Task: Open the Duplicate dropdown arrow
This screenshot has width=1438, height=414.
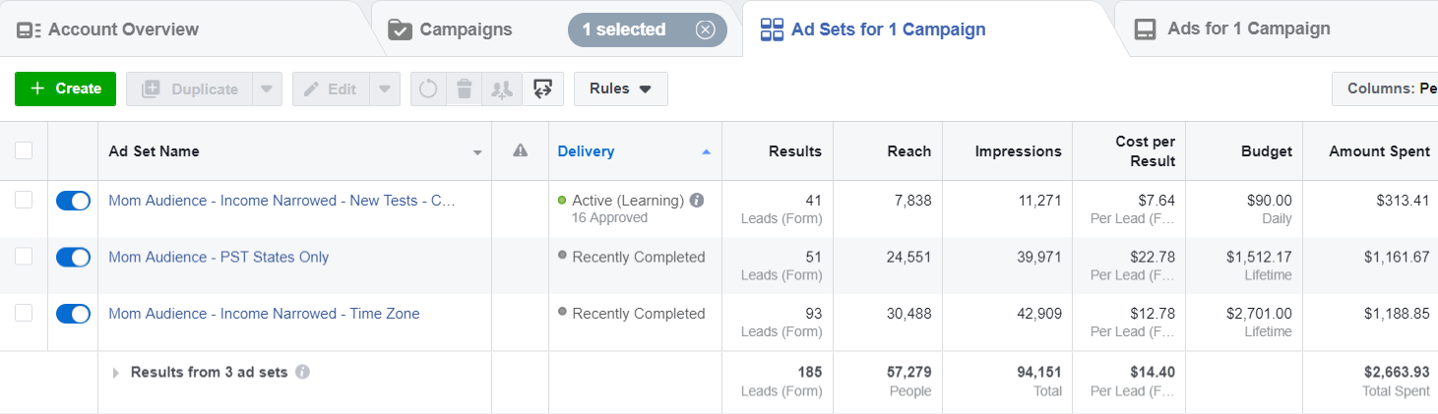Action: tap(267, 89)
